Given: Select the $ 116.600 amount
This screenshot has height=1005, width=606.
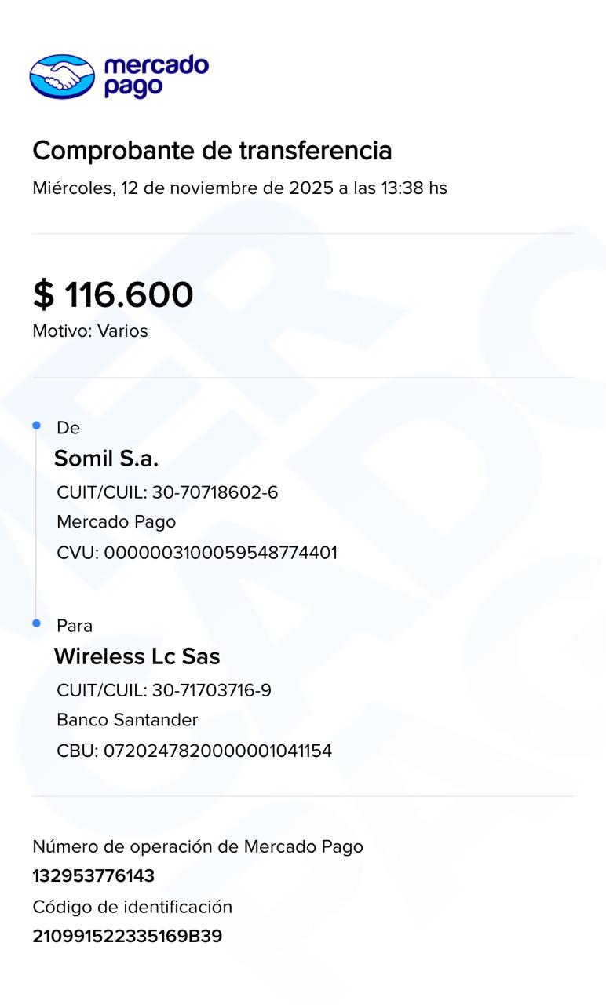Looking at the screenshot, I should (112, 295).
